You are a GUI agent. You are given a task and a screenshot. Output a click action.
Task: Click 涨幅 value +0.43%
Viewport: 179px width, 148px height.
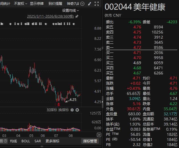[134, 88]
